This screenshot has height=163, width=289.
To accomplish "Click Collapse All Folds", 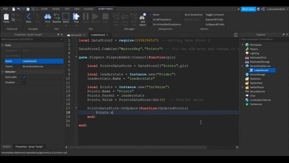I will tap(215, 24).
